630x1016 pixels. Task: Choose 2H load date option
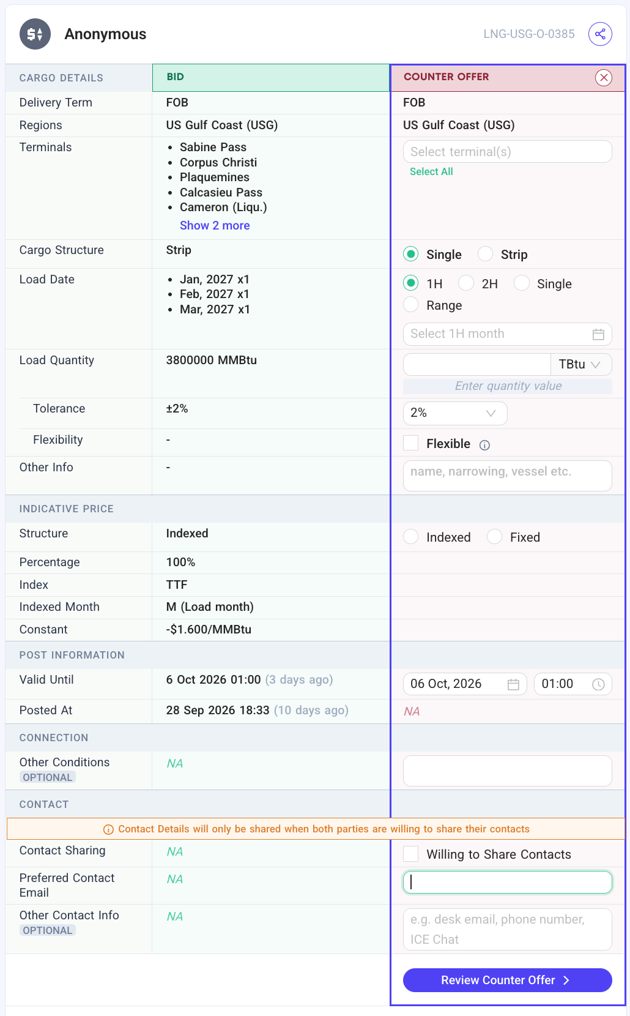tap(466, 283)
